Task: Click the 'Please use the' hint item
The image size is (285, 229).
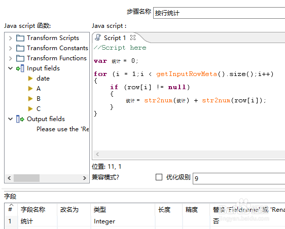Action: pos(62,129)
